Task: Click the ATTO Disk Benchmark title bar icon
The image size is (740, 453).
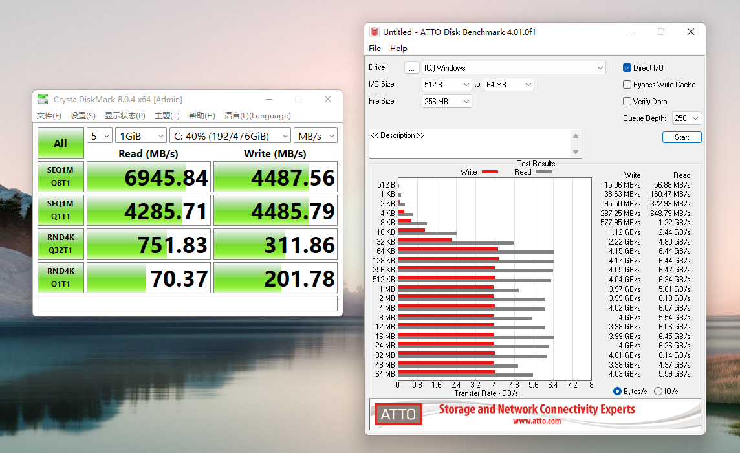Action: click(375, 32)
